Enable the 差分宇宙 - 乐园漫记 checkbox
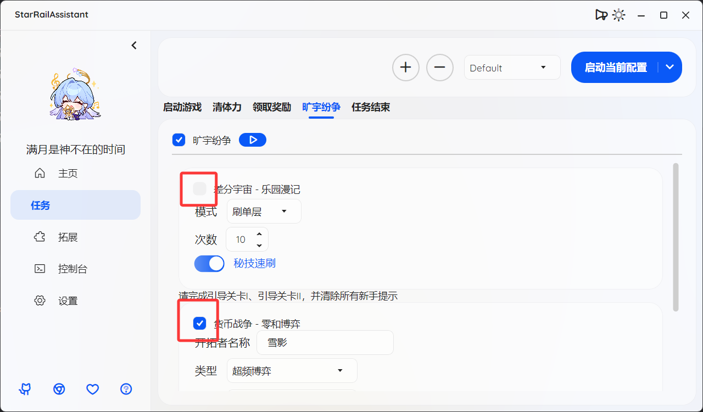Screen dimensions: 703x412 pyautogui.click(x=198, y=188)
